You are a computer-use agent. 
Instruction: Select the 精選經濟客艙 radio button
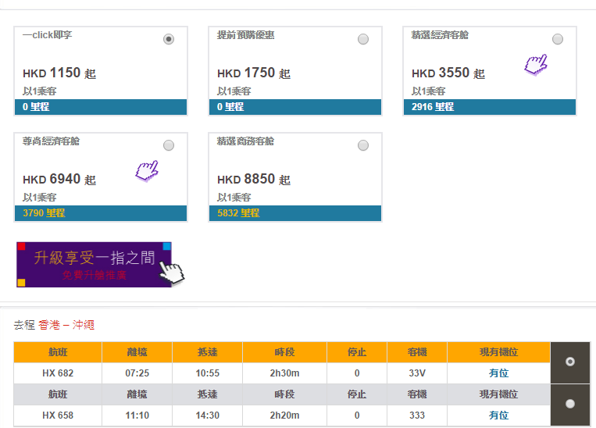pos(558,39)
